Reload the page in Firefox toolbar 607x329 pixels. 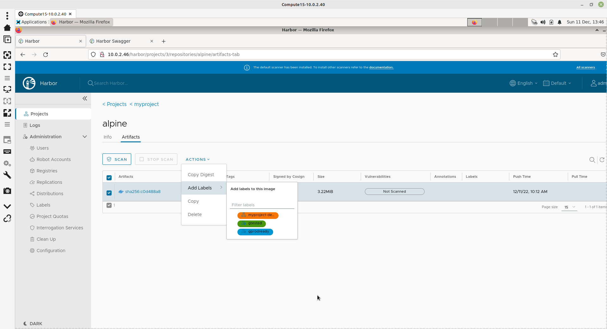tap(46, 54)
